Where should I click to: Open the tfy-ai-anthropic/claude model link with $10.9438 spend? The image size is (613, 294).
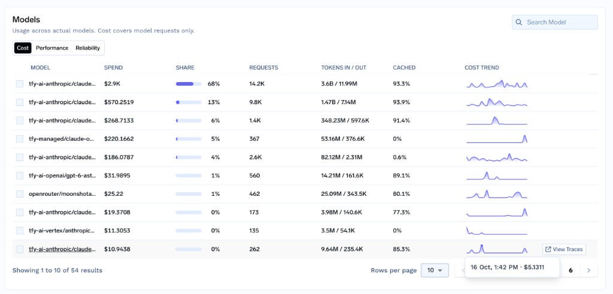tap(62, 249)
